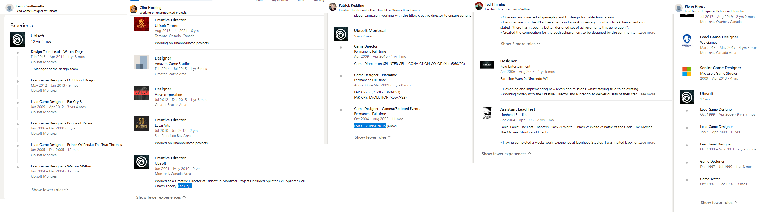Click Pierre Rivest's profile avatar
Screen dimensions: 766x212
[679, 8]
